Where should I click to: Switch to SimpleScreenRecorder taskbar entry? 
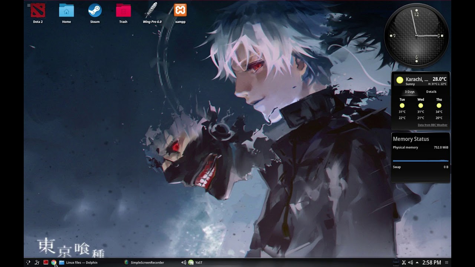(144, 263)
